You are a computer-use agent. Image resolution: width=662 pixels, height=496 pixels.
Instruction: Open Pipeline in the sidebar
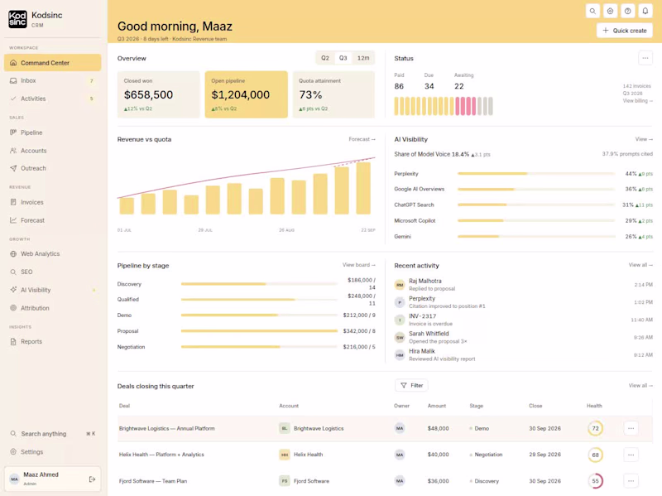52,132
